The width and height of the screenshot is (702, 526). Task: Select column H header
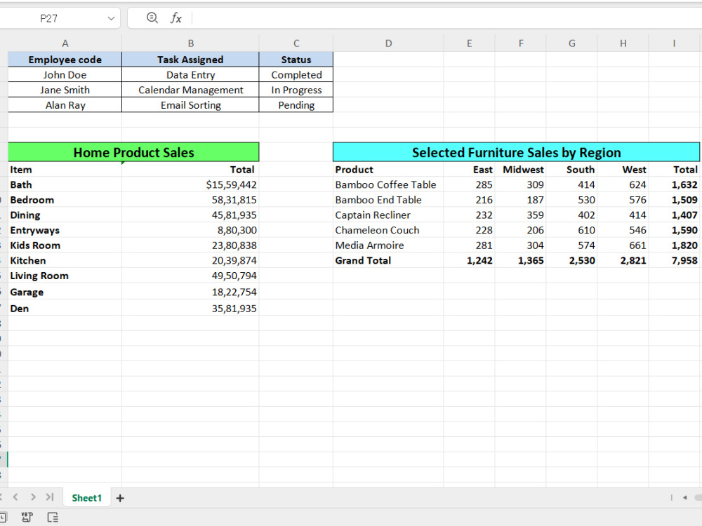(x=623, y=43)
